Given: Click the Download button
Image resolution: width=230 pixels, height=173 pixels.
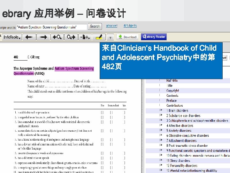Looking at the screenshot, I should pyautogui.click(x=127, y=37).
